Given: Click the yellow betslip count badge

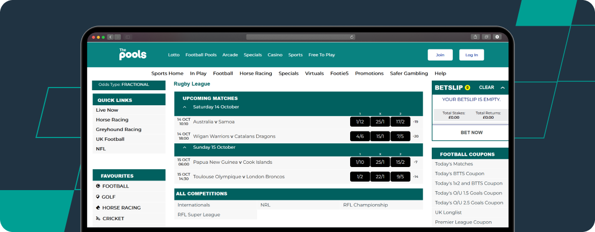Looking at the screenshot, I should [x=467, y=88].
